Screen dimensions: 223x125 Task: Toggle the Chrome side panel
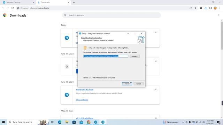point(210,8)
